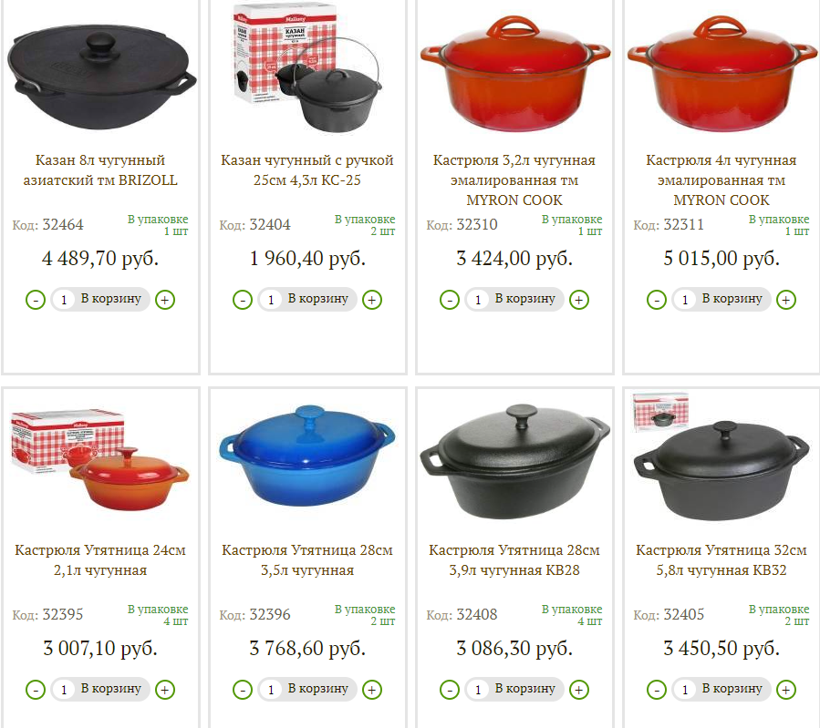Add Утятница 28см 3,5л to cart
The image size is (820, 728).
[318, 689]
